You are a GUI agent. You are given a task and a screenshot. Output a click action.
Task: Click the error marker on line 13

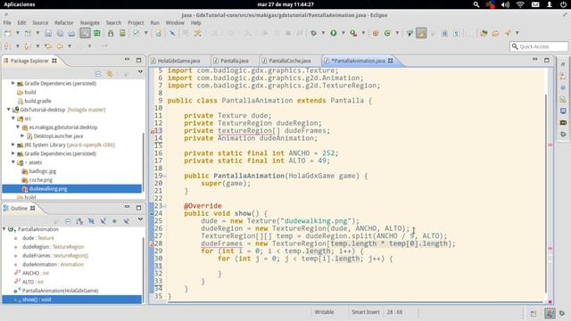[x=153, y=131]
